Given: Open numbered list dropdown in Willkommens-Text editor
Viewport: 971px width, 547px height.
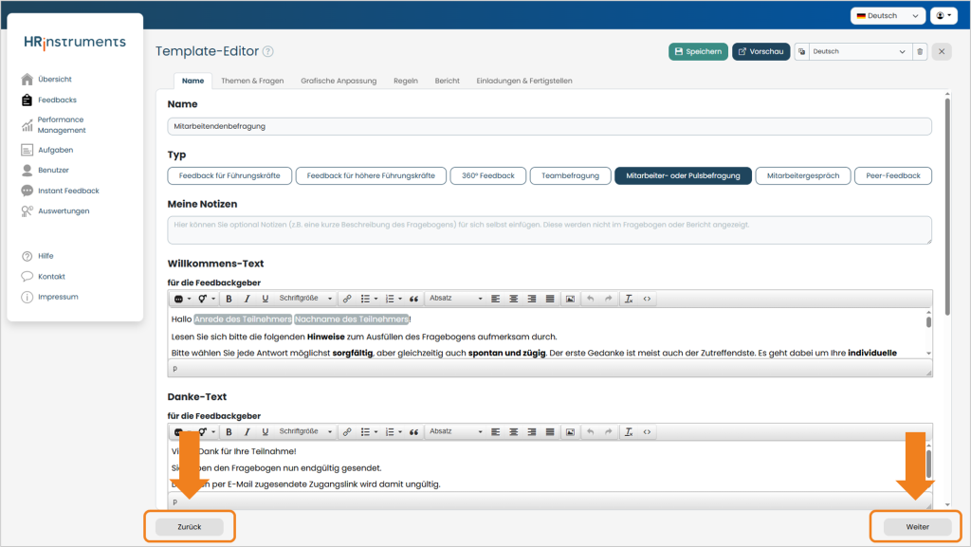Looking at the screenshot, I should [394, 299].
